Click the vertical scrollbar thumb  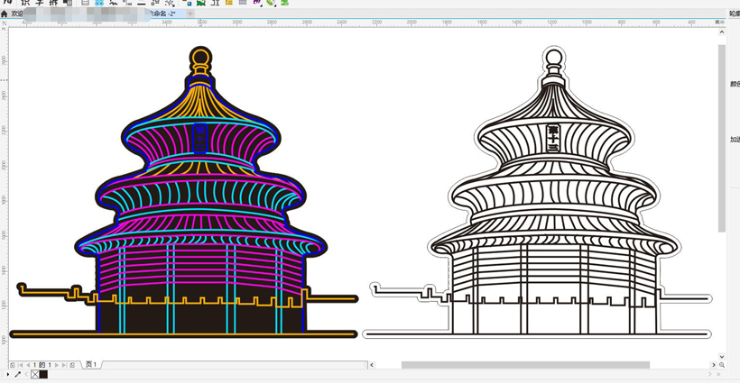point(722,138)
